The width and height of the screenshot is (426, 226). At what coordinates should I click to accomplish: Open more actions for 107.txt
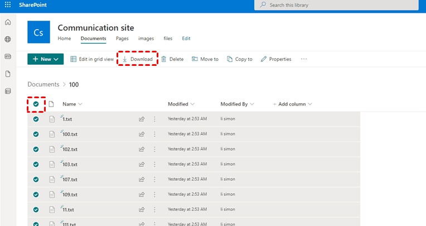pyautogui.click(x=154, y=179)
